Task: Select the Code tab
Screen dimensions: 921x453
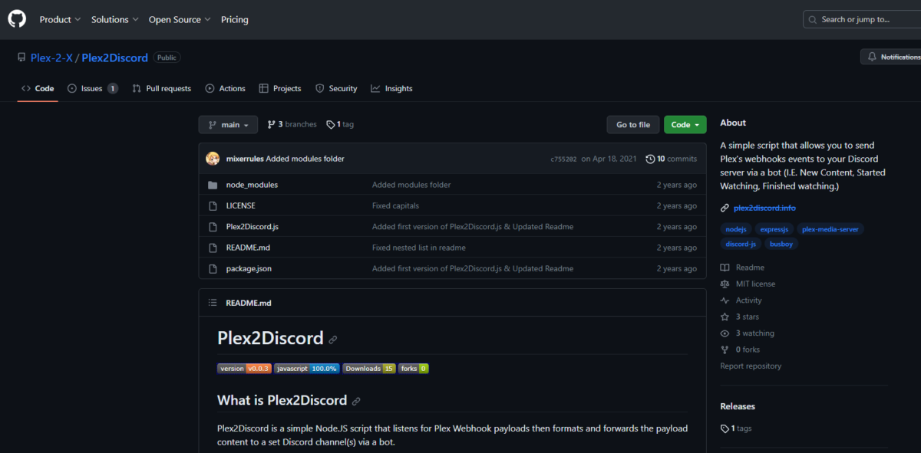Action: [x=38, y=88]
